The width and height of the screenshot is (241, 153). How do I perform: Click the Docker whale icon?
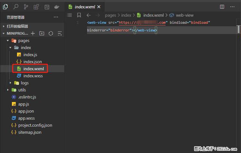tap(57, 6)
